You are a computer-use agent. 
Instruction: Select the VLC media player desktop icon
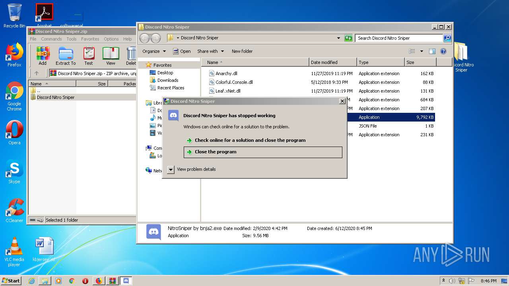click(x=14, y=252)
